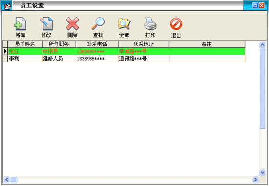
Task: Click address cell 莘城路***号
Action: (144, 51)
